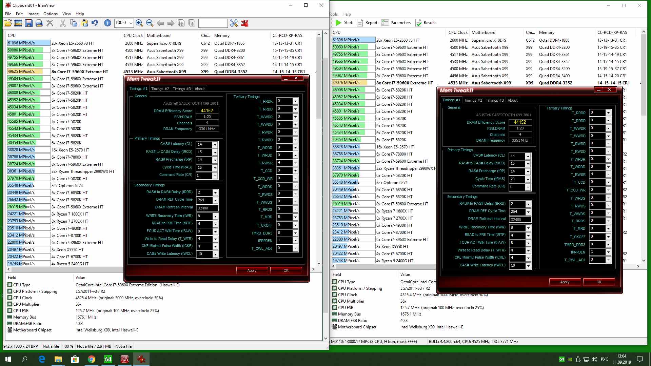Click the Undo arrow icon
651x366 pixels.
click(x=95, y=23)
